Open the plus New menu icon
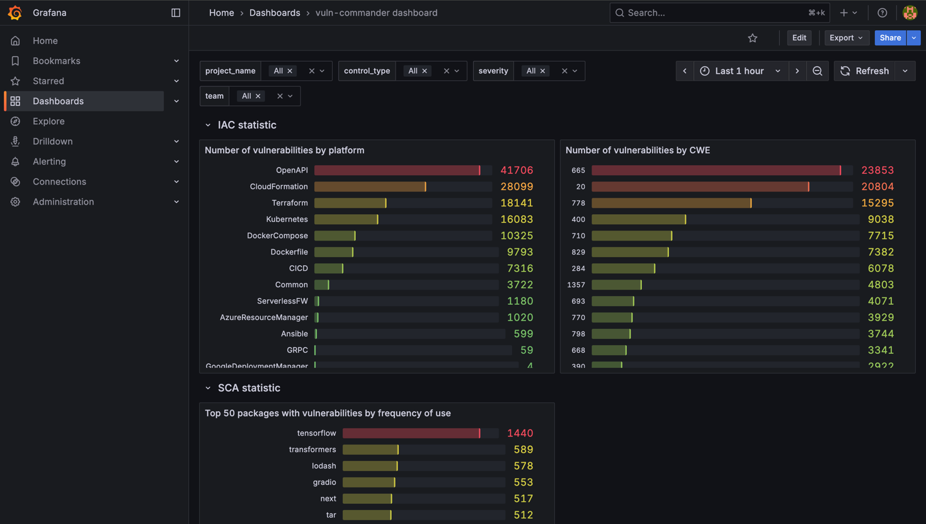The height and width of the screenshot is (524, 926). (x=848, y=13)
